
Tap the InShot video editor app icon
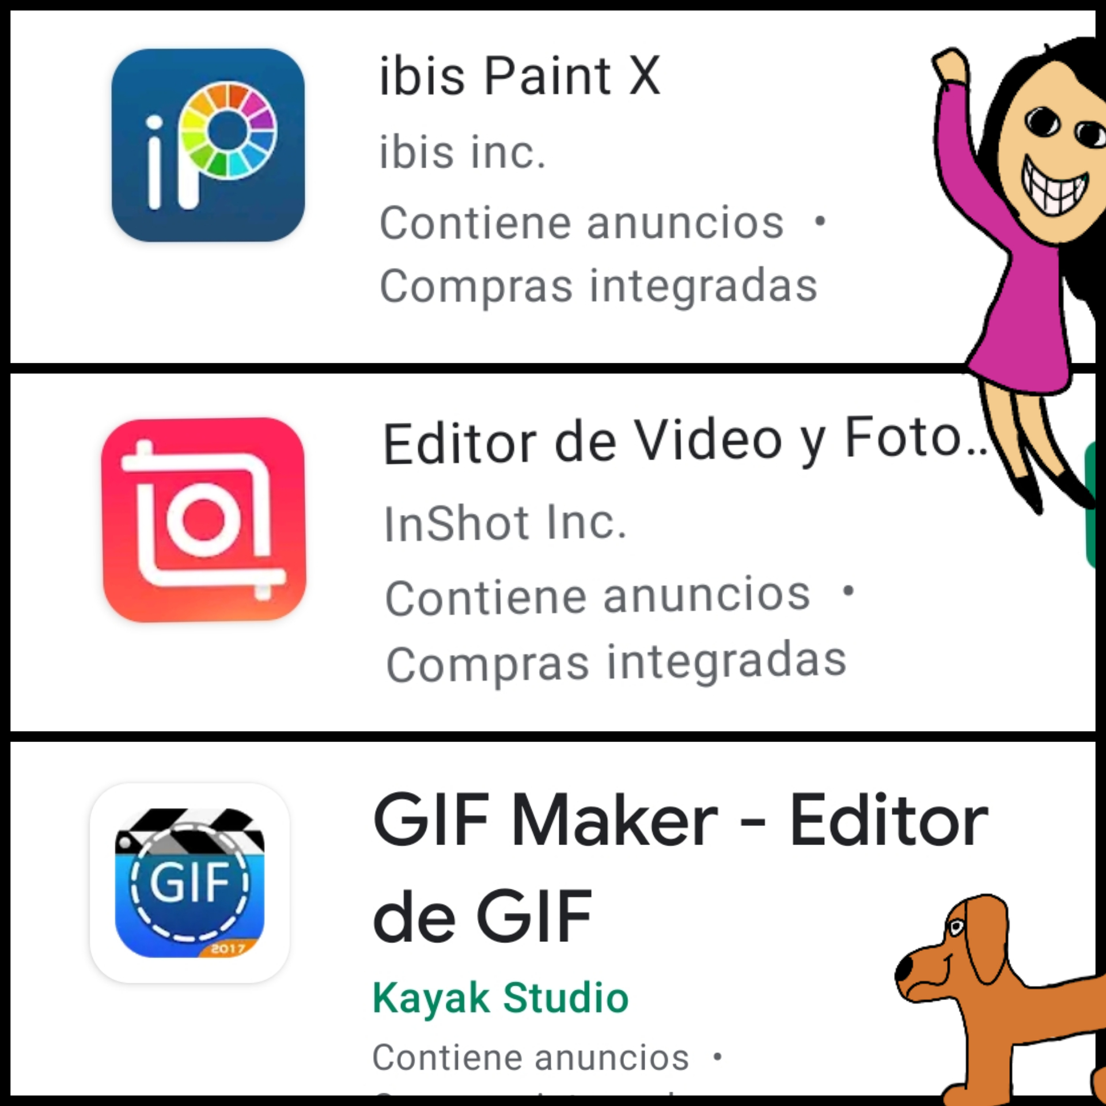pyautogui.click(x=204, y=520)
